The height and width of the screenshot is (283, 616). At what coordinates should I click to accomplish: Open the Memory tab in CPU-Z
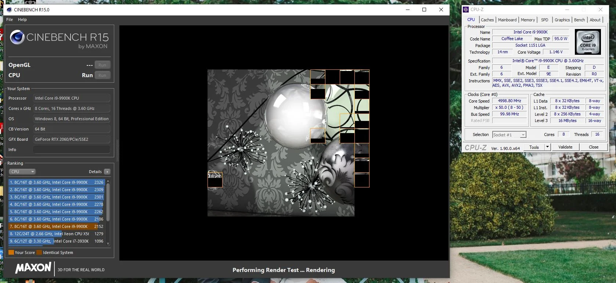click(527, 20)
